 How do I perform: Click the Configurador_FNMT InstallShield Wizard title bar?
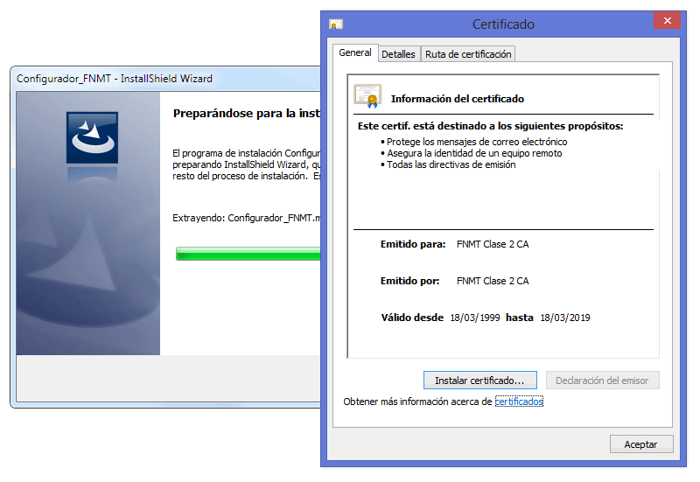point(165,79)
